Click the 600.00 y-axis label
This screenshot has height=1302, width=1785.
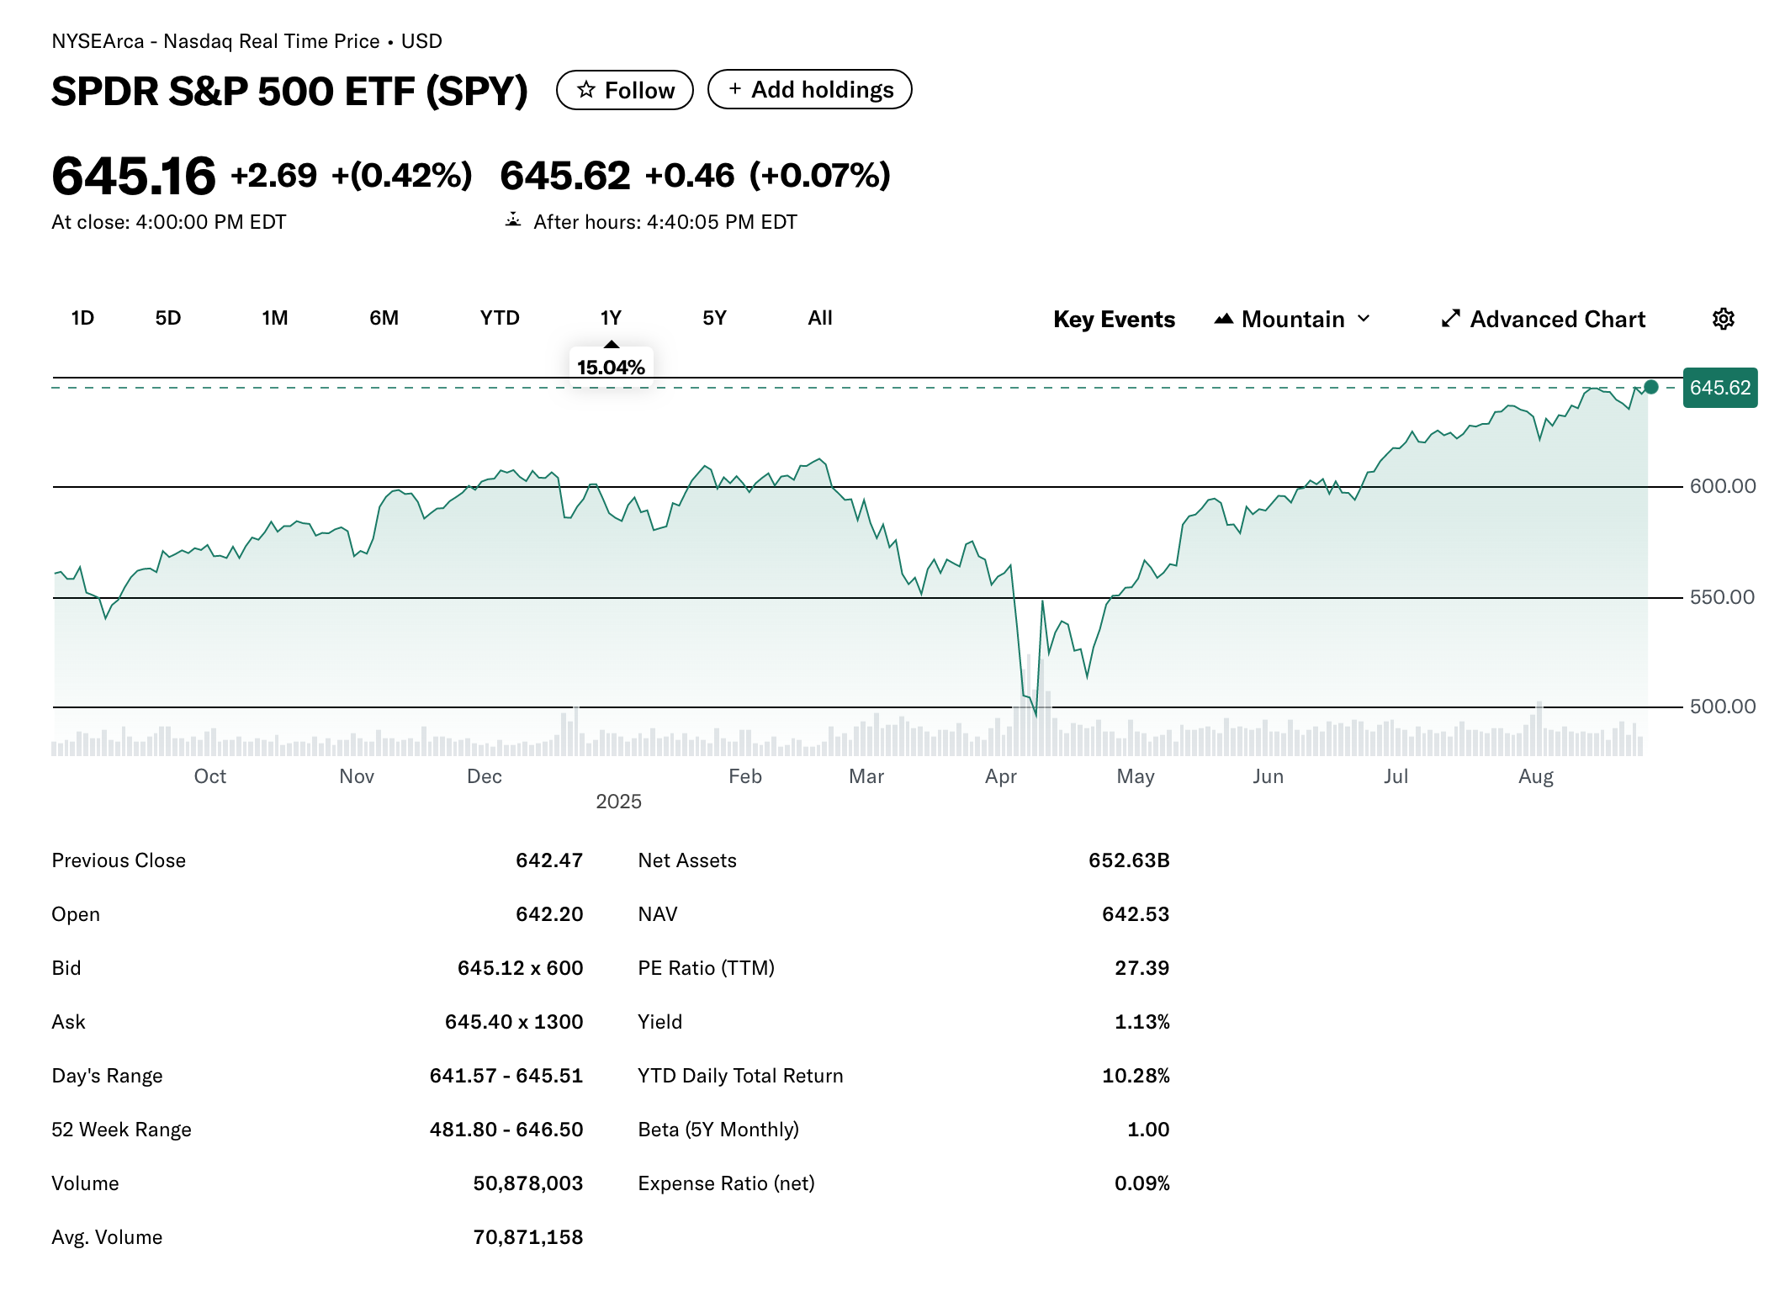point(1723,486)
